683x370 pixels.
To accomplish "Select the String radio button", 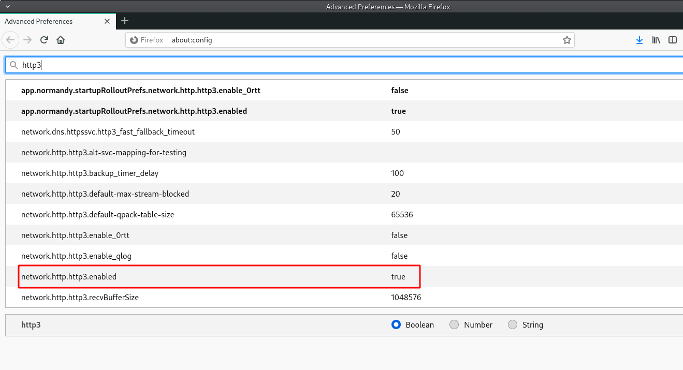I will point(513,324).
